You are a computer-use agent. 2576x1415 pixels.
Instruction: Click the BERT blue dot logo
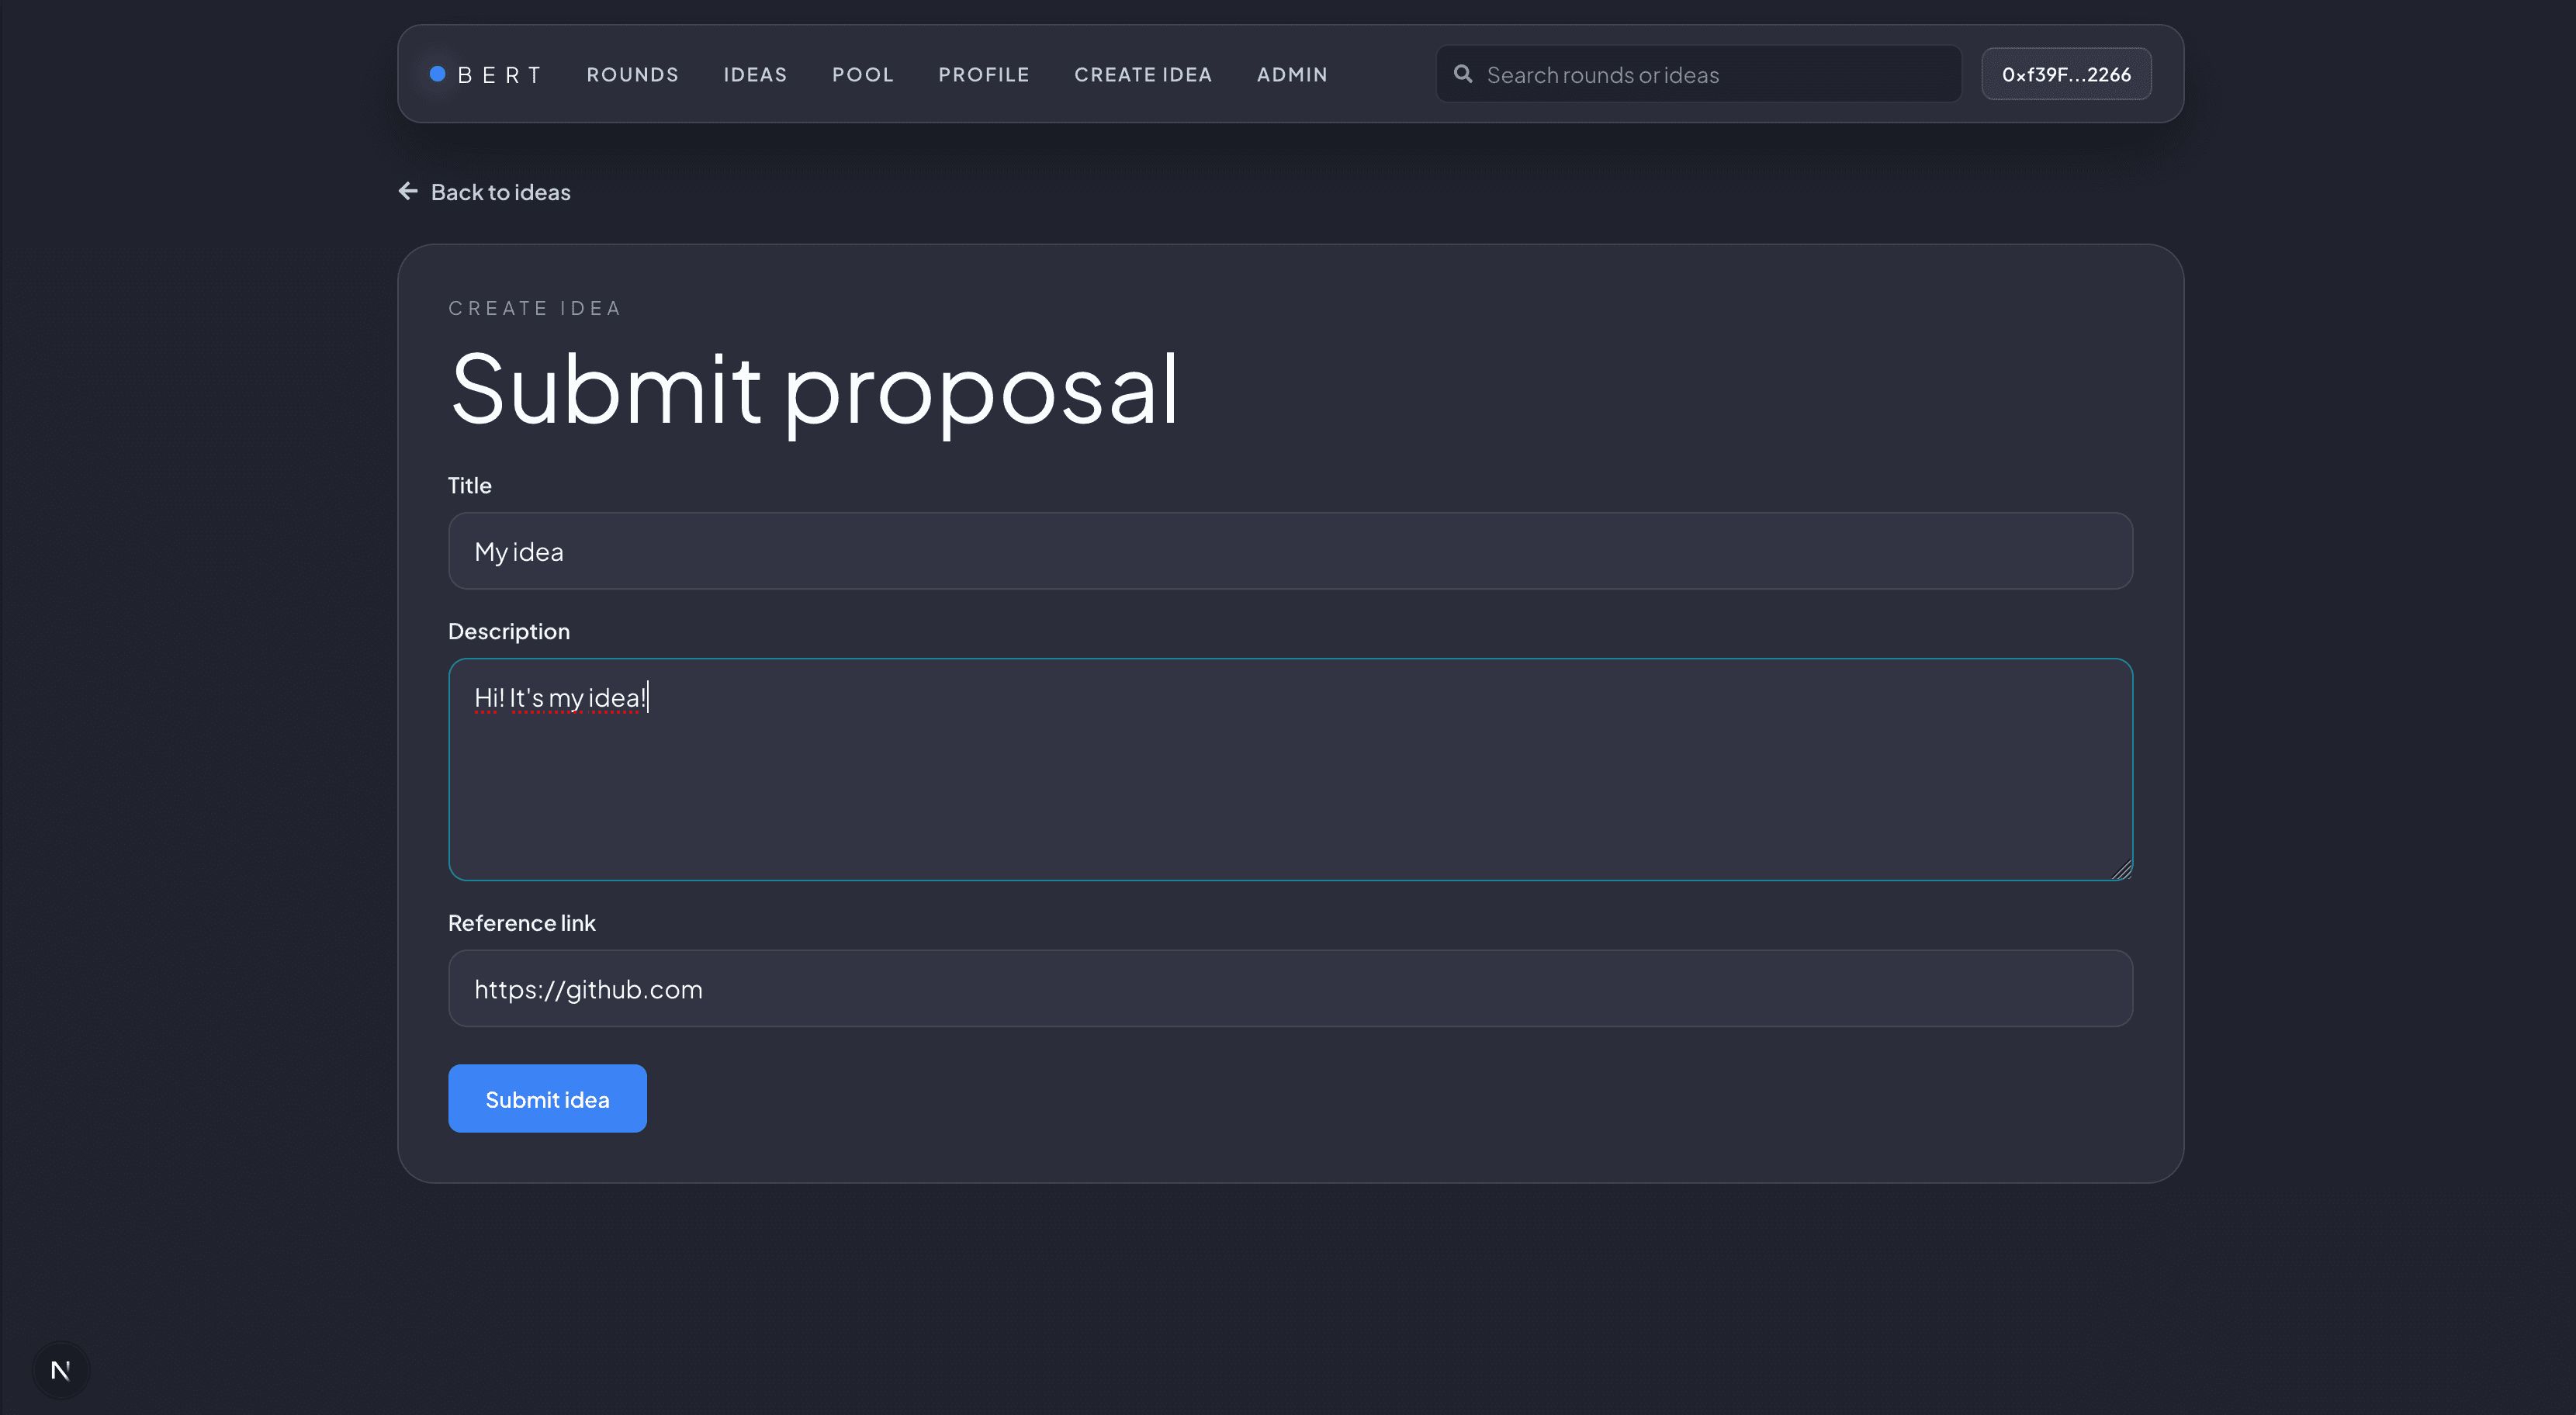pos(437,74)
